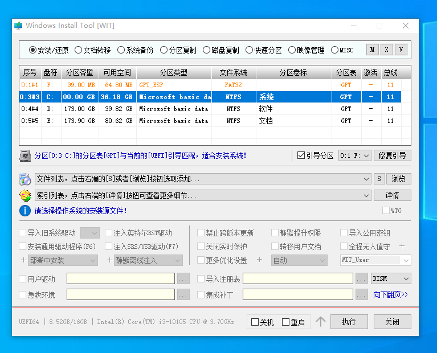The height and width of the screenshot is (353, 437).
Task: Click the plus icon after 更多优化设置
Action: [x=259, y=260]
